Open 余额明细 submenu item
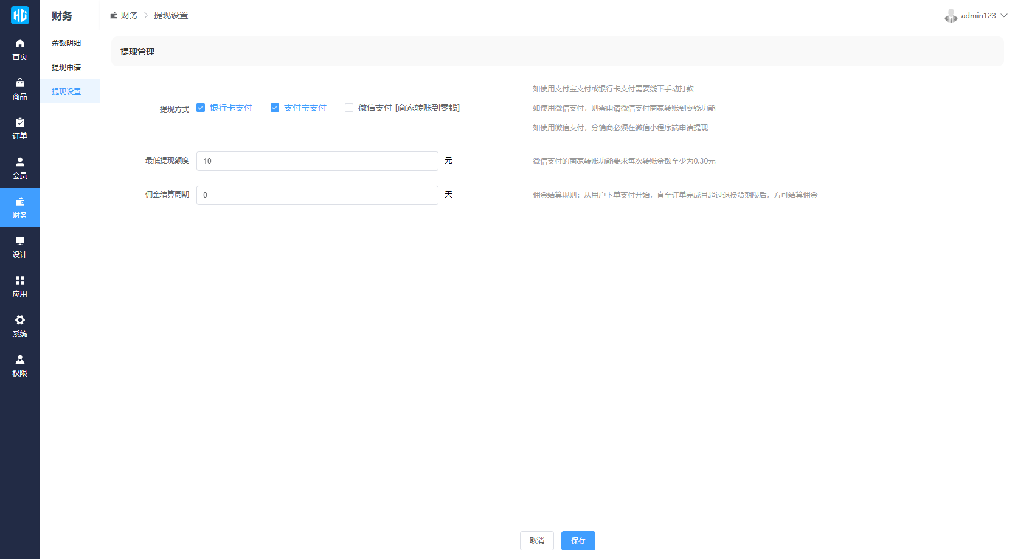This screenshot has height=559, width=1015. pos(66,43)
